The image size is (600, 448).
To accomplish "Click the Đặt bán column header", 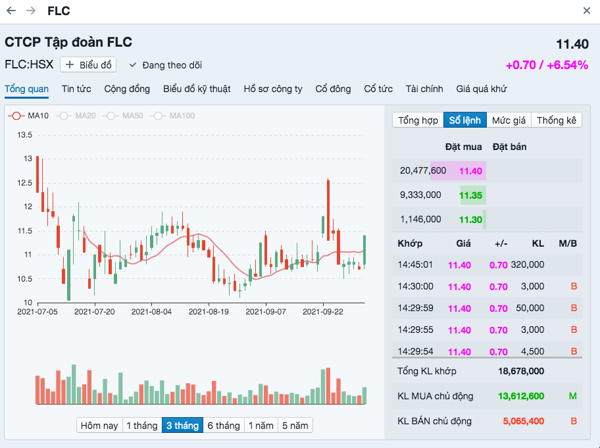I will (509, 147).
